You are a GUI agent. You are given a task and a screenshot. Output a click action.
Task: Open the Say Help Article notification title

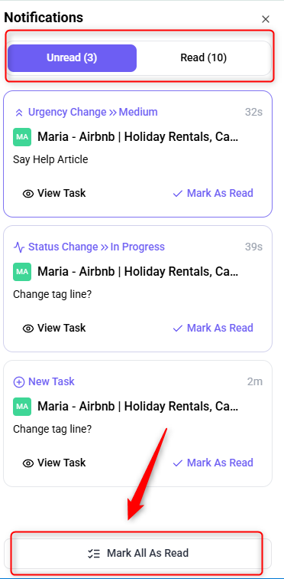[x=50, y=159]
